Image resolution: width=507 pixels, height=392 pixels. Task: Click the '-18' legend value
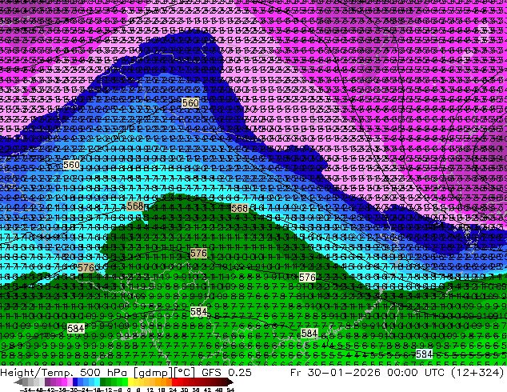94,390
